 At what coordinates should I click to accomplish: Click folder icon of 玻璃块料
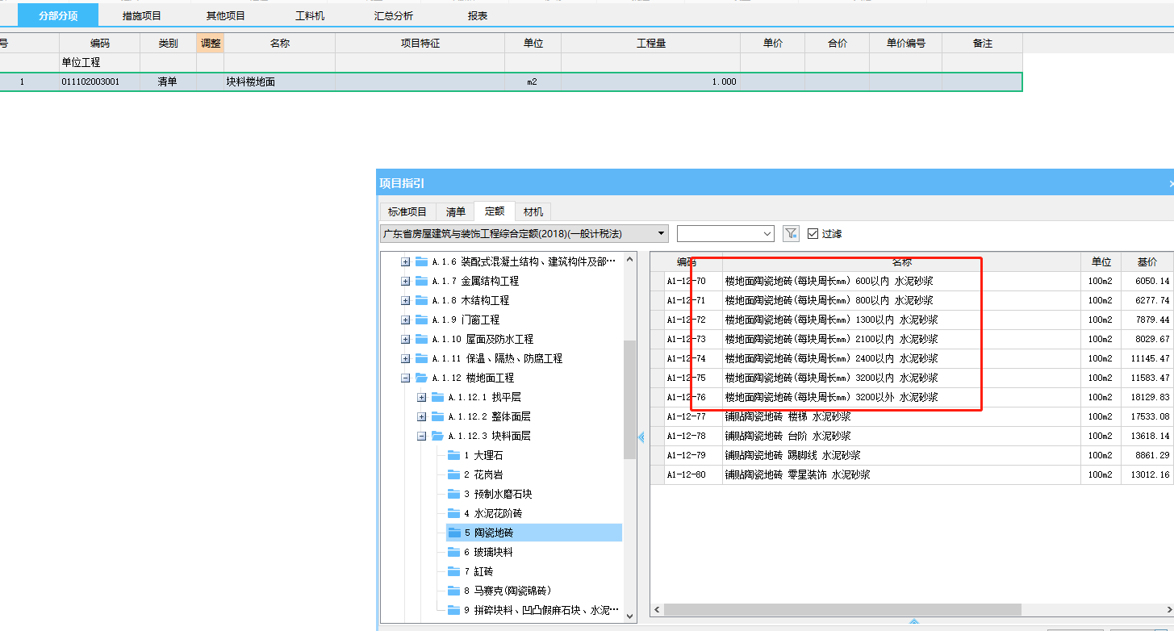point(454,552)
